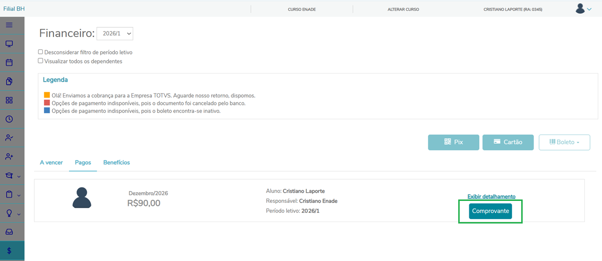Expand the lightbulb submenu chevron

[x=19, y=214]
